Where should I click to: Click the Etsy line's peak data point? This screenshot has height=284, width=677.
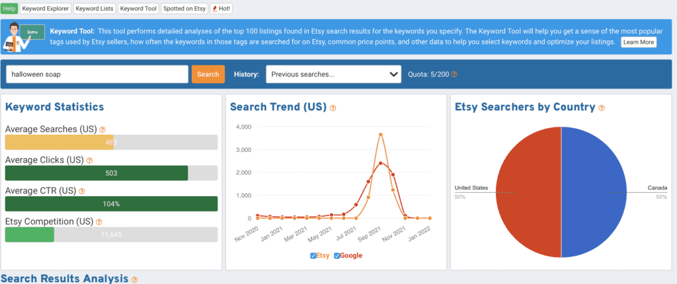pos(380,135)
